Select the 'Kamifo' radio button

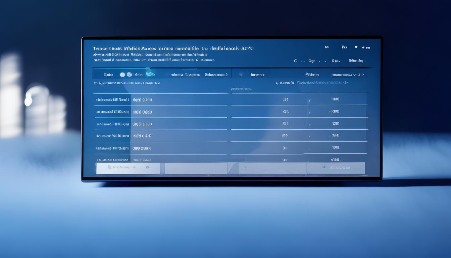[277, 83]
